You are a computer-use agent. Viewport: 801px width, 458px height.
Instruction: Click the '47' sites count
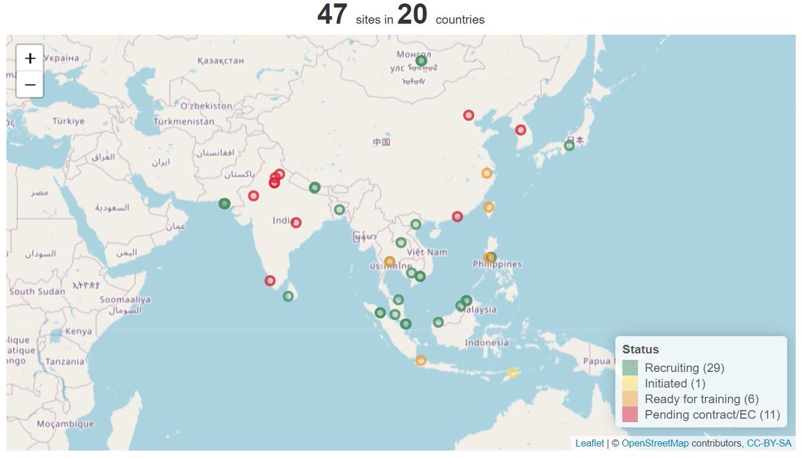[x=332, y=15]
